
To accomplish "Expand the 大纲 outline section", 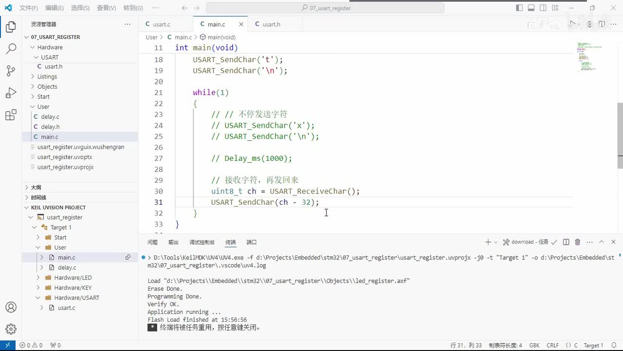I will pos(80,187).
